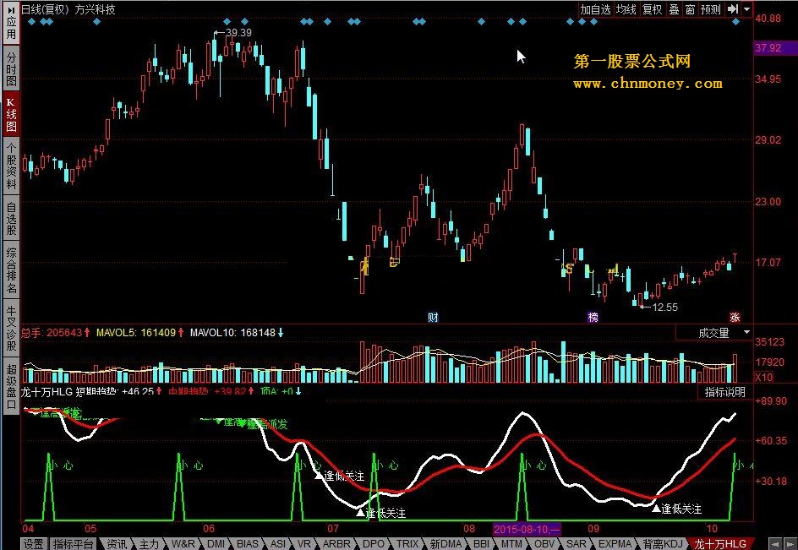Click the 总手: 205643 volume readout
The image size is (798, 550).
coord(56,333)
